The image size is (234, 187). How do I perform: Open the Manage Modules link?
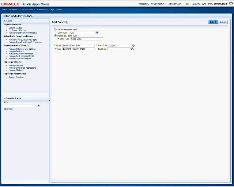pyautogui.click(x=16, y=70)
